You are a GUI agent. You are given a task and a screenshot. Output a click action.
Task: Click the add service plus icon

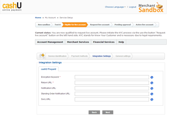click(x=42, y=56)
